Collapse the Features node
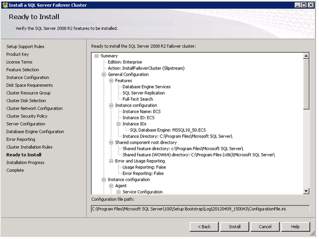The width and height of the screenshot is (319, 239). [111, 81]
